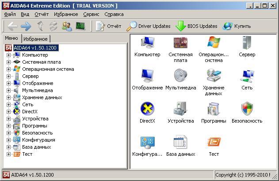
Task: Generate report with Отчёт toolbar button
Action: pos(108,27)
